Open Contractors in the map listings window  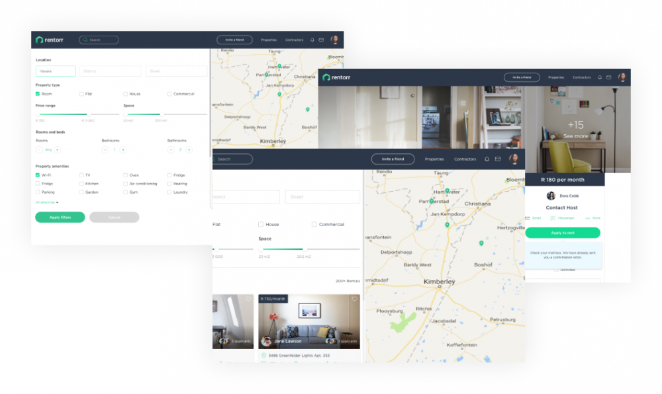[x=465, y=159]
